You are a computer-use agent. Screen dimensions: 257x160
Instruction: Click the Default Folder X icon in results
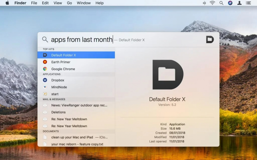[45, 55]
